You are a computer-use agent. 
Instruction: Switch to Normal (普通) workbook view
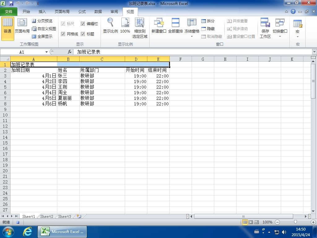(x=8, y=29)
